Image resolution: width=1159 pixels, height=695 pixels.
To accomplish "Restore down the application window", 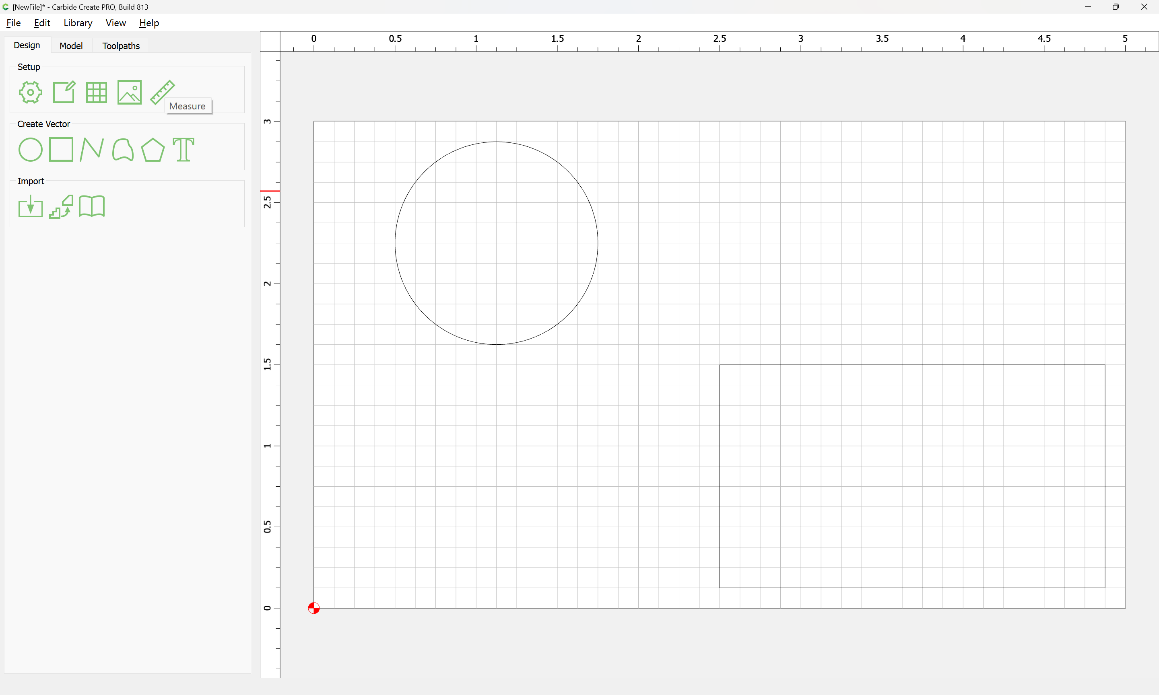I will [1116, 7].
